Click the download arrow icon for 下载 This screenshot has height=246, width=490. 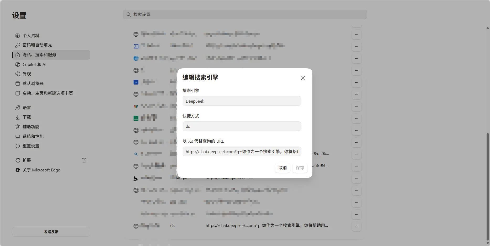tap(18, 117)
